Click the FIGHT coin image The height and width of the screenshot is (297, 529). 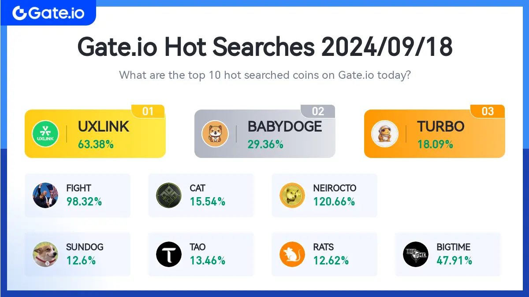(x=45, y=195)
